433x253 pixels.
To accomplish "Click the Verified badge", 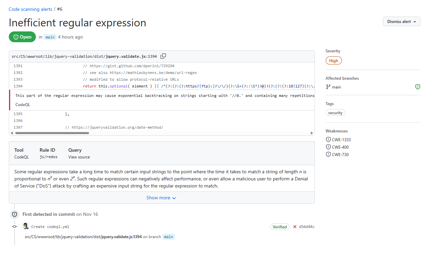I will coord(280,227).
